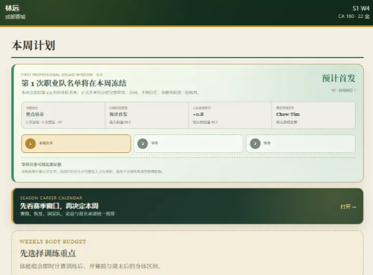
Task: Click 先看赛季窗口，再决定本周 headline
Action: click(x=59, y=206)
